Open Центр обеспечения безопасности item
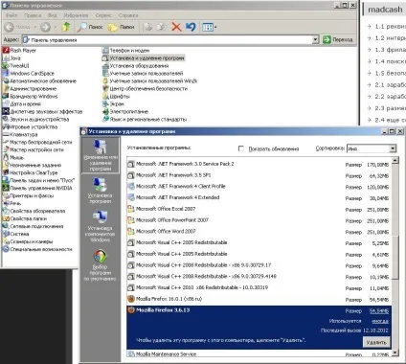 [x=145, y=89]
